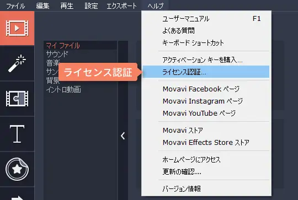Viewport: 298px width, 200px height.
Task: Select マイ ファイル in list
Action: click(x=80, y=46)
